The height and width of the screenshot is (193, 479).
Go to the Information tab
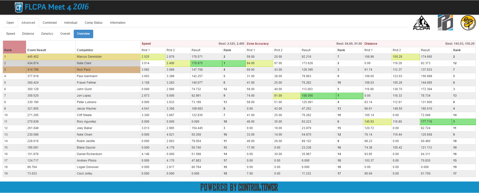click(118, 23)
